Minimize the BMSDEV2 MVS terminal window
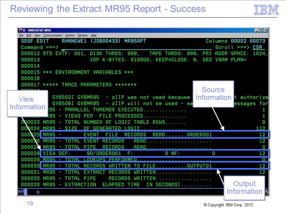Image resolution: width=286 pixels, height=214 pixels. click(x=257, y=30)
